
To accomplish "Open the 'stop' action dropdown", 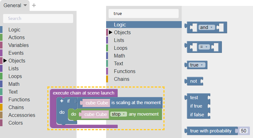I will [x=119, y=114].
